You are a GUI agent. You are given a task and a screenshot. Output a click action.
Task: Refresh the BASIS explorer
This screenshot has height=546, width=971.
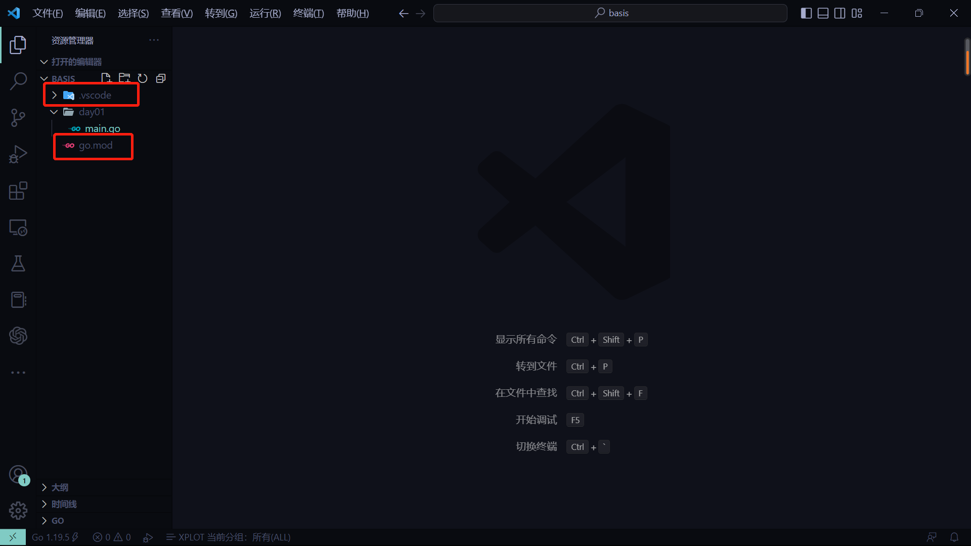point(143,78)
